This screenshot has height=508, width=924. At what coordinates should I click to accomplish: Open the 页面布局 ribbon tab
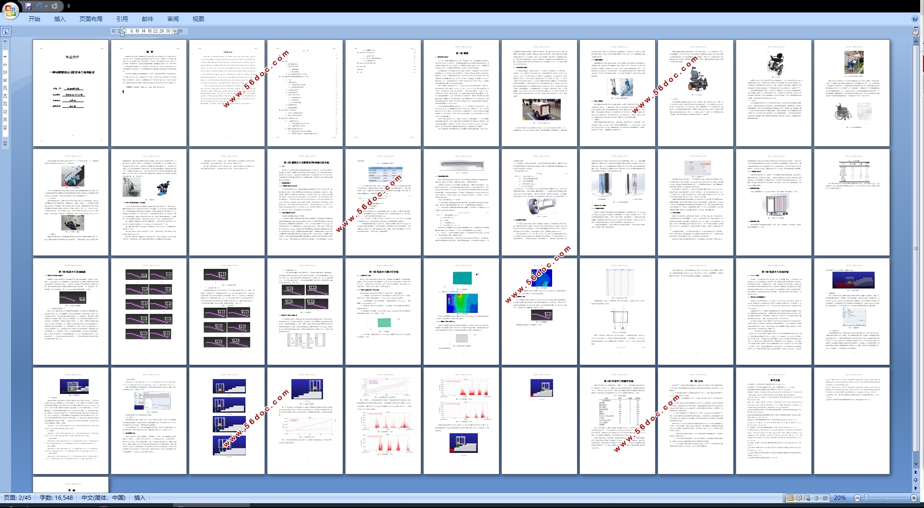(x=91, y=19)
